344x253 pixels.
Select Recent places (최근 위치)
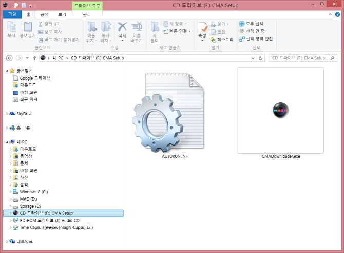(x=25, y=99)
